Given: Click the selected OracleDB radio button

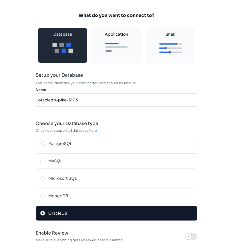Looking at the screenshot, I should (x=43, y=213).
